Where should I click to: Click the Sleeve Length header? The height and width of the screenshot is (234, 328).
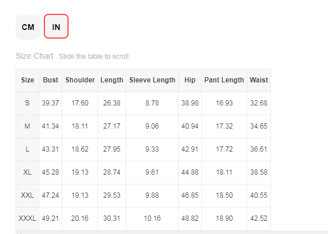(152, 80)
